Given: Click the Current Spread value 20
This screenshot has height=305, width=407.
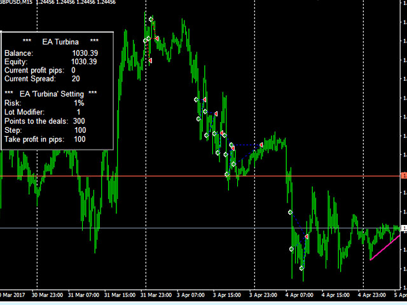Looking at the screenshot, I should point(76,79).
